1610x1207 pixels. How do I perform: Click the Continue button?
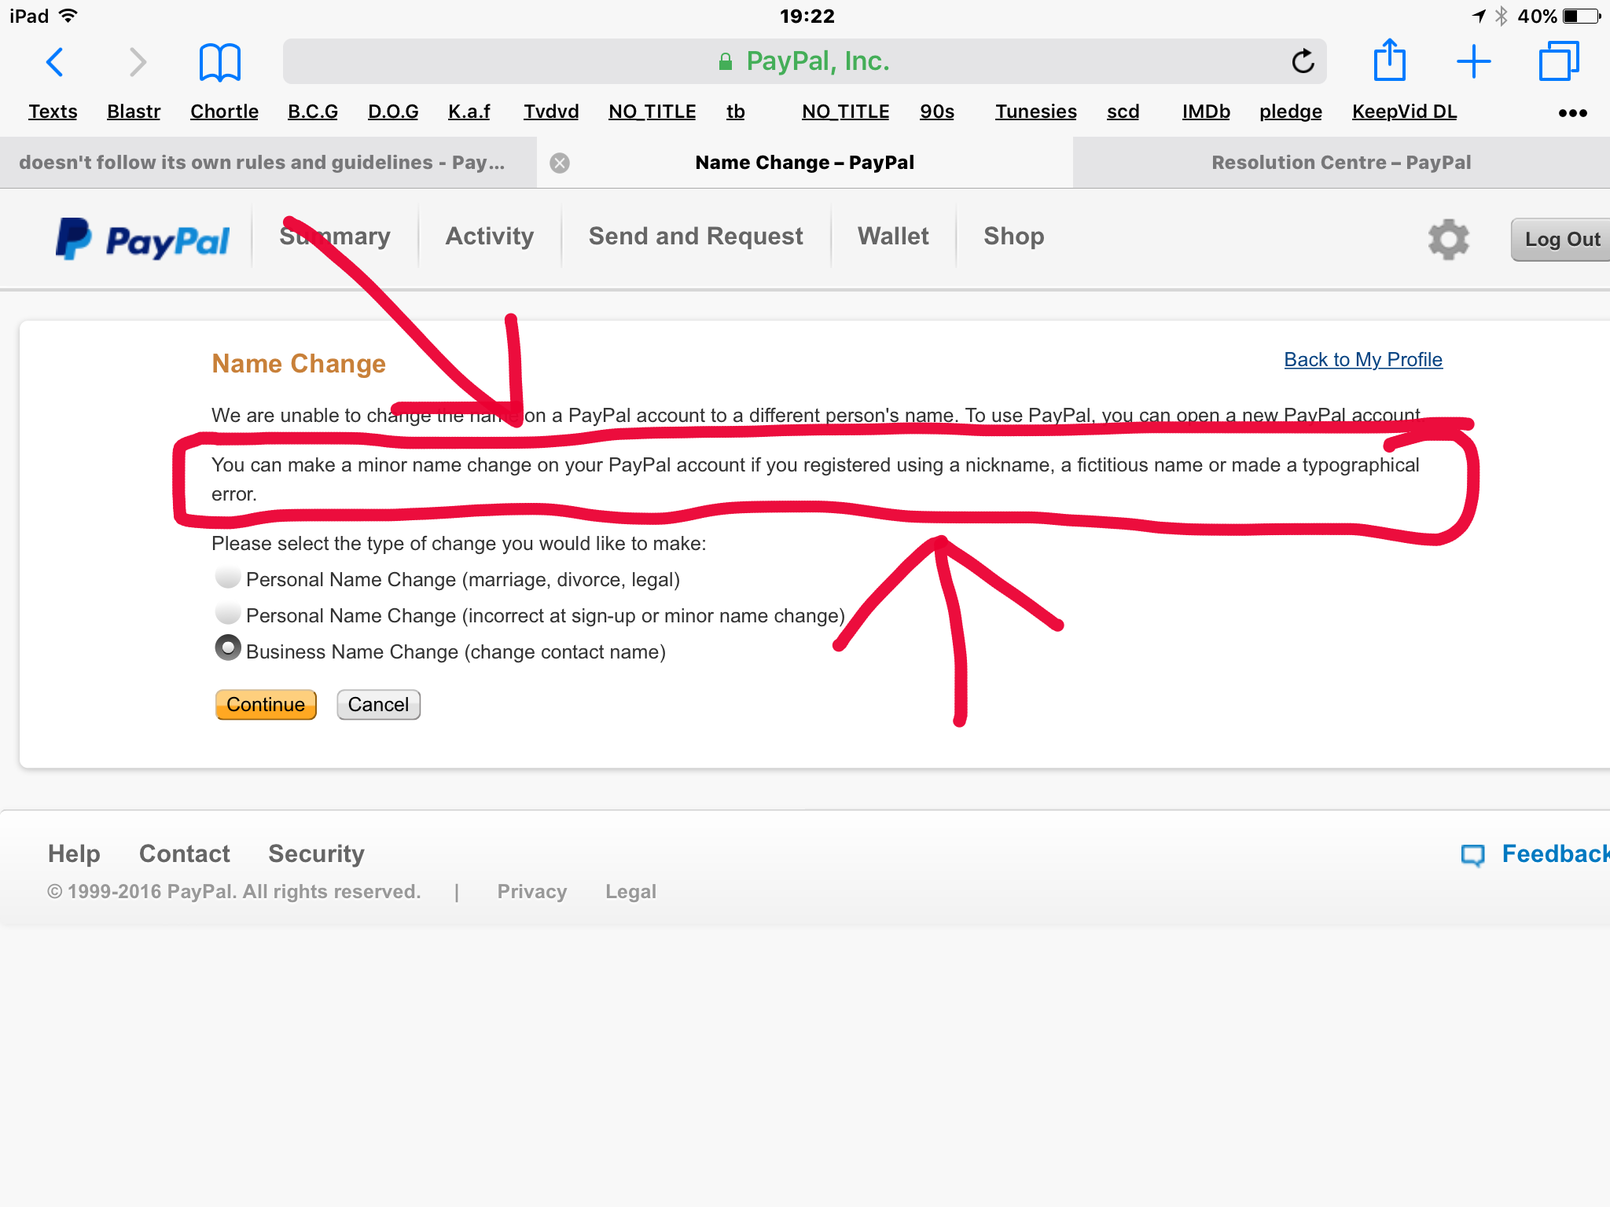tap(266, 705)
